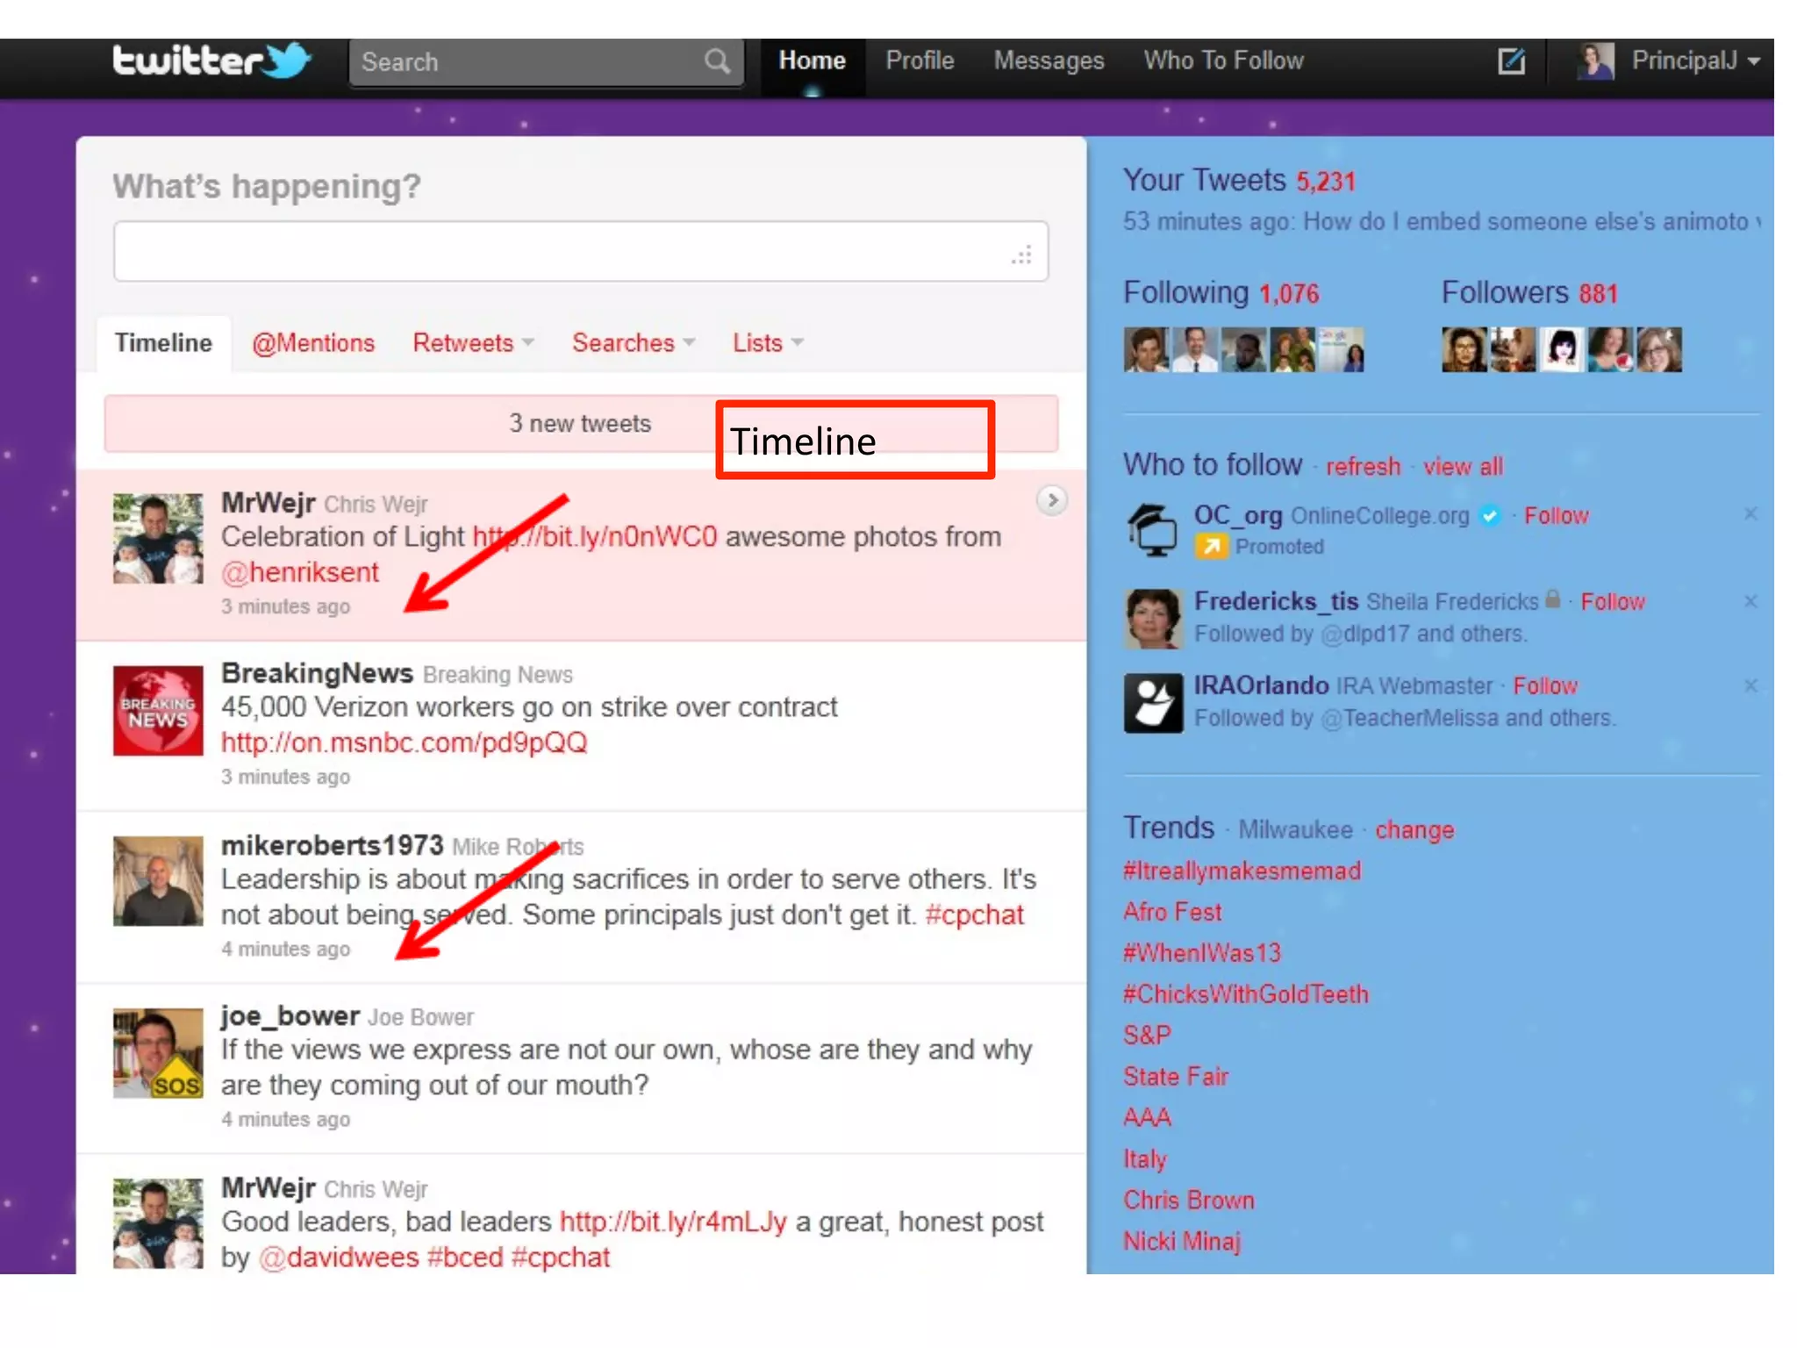Click MrWejr avatar on Celebration of Light tweet
The height and width of the screenshot is (1348, 1797).
158,539
